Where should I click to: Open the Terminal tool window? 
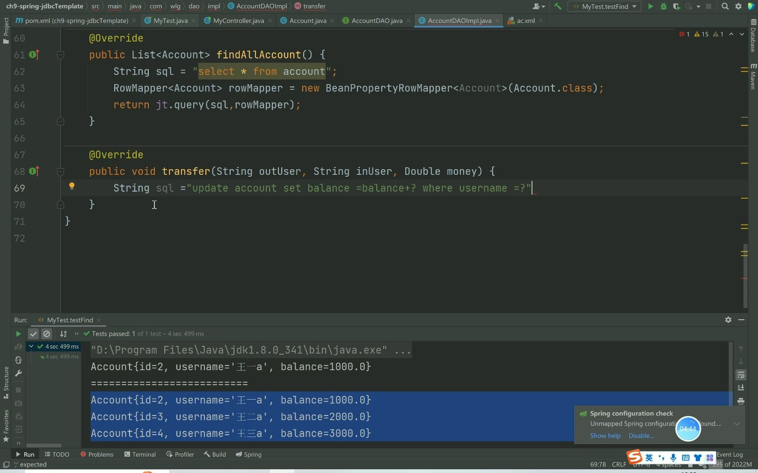coord(140,454)
